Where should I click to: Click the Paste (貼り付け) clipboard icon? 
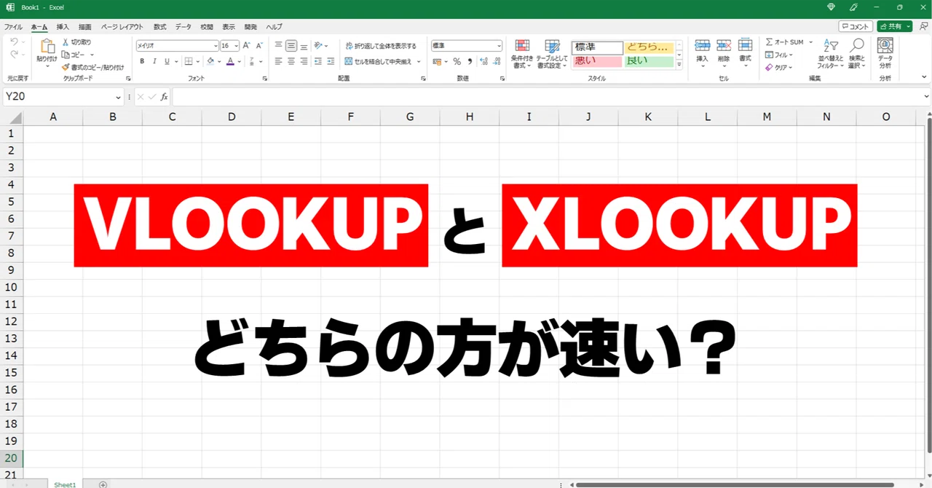point(47,47)
